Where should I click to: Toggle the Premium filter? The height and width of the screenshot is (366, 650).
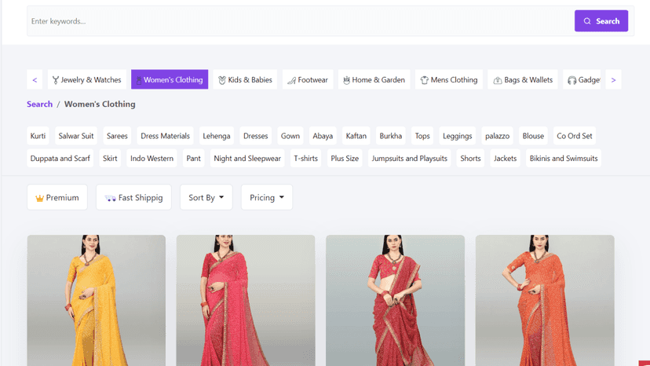57,197
